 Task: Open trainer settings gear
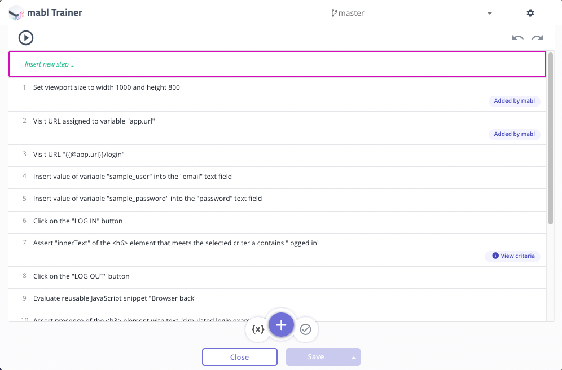point(530,13)
